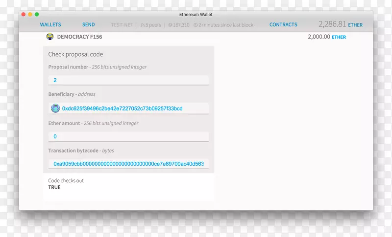Click the 'Transaction bytecode - bytes' label
Viewport: 392px width, 237px height.
81,151
